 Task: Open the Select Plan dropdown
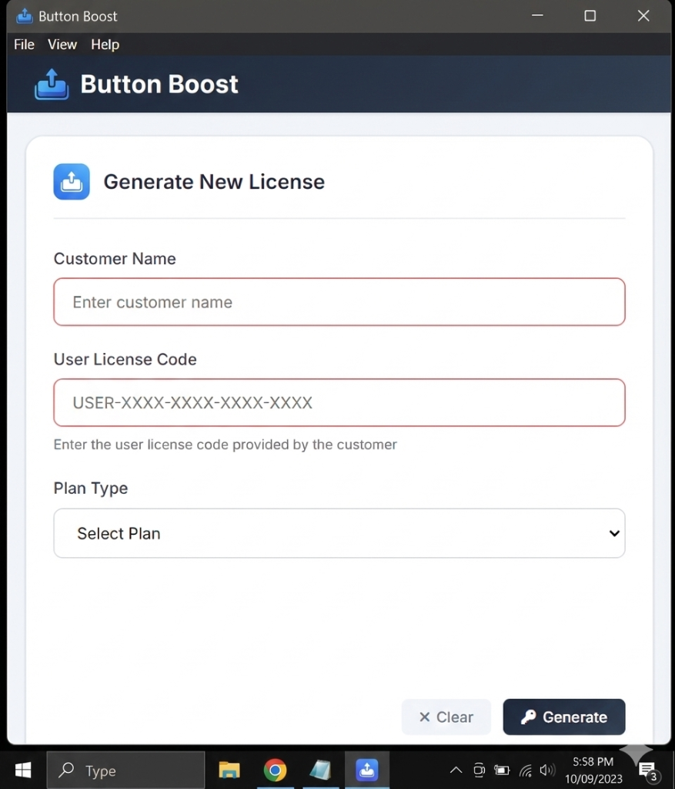click(339, 533)
